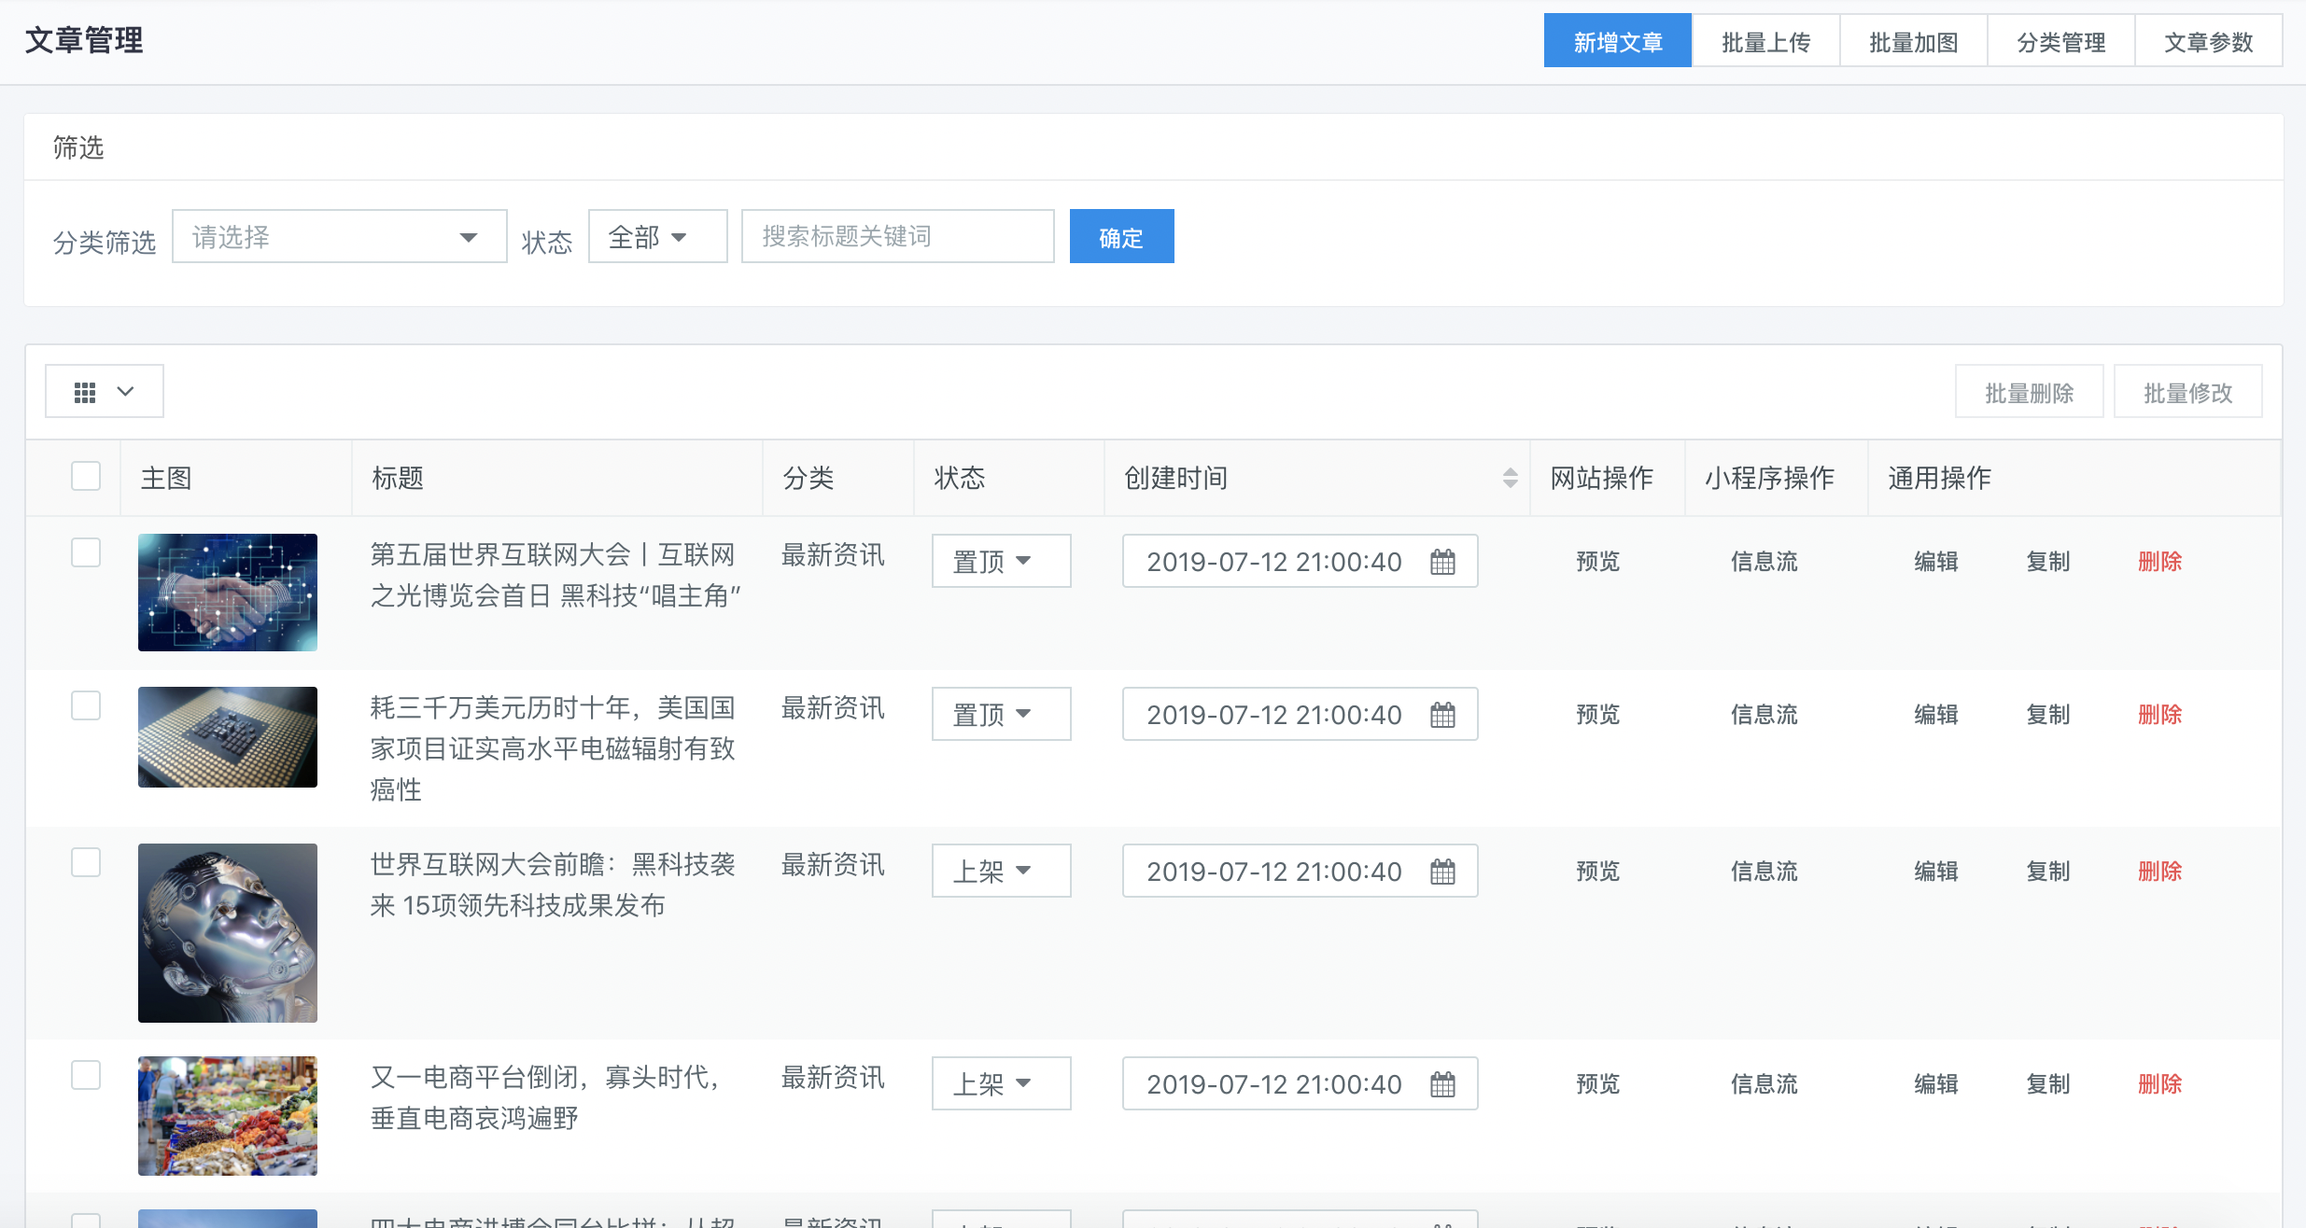
Task: Click 复制 for 世界互联网大会前瞻 article
Action: 2047,872
